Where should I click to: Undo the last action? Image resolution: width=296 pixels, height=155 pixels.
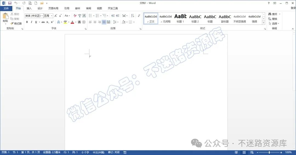coord(16,3)
